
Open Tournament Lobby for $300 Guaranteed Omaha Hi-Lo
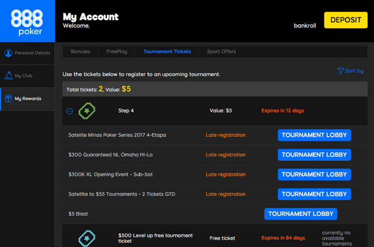click(314, 155)
